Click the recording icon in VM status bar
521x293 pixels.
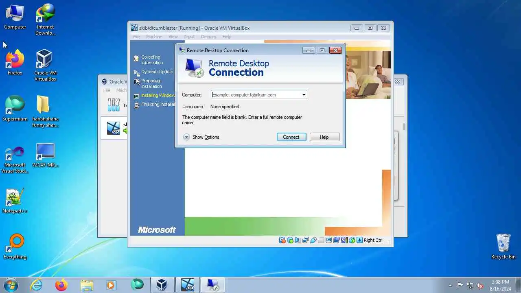click(x=337, y=240)
